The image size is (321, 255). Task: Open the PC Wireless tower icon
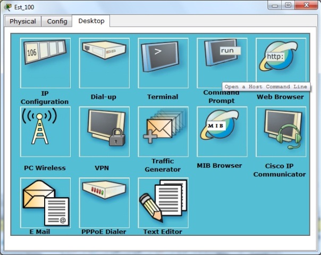(45, 131)
